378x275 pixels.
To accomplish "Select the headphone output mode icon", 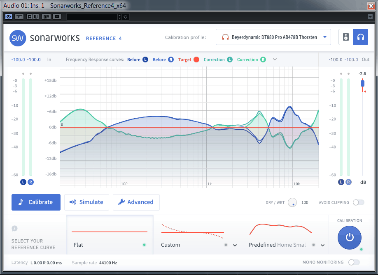I will coord(361,37).
